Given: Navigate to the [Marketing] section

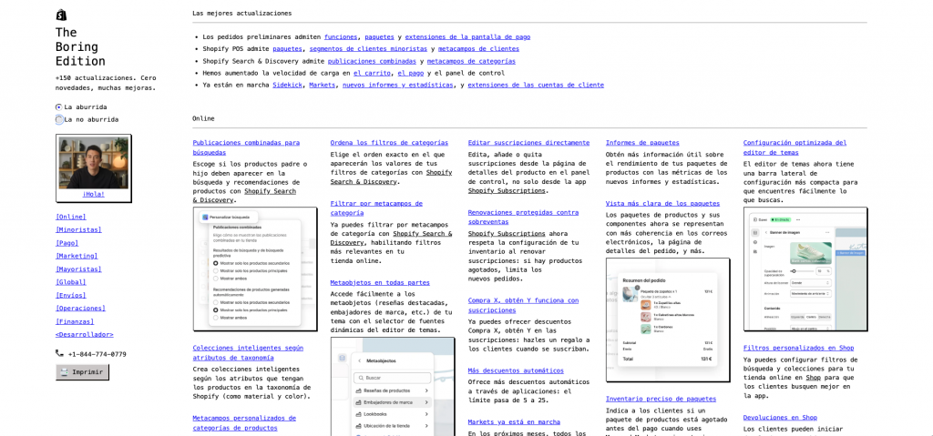Looking at the screenshot, I should 77,256.
